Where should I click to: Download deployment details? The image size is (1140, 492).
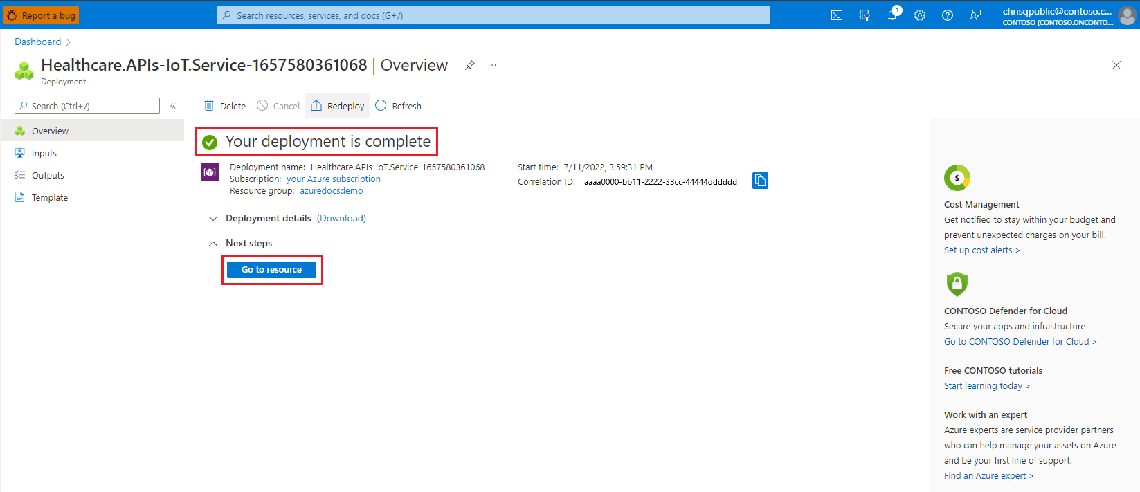coord(341,218)
